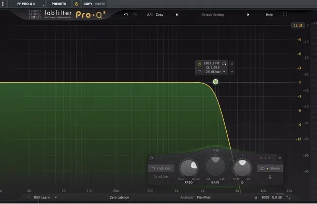Expand the band tooltip options arrow

[232, 72]
